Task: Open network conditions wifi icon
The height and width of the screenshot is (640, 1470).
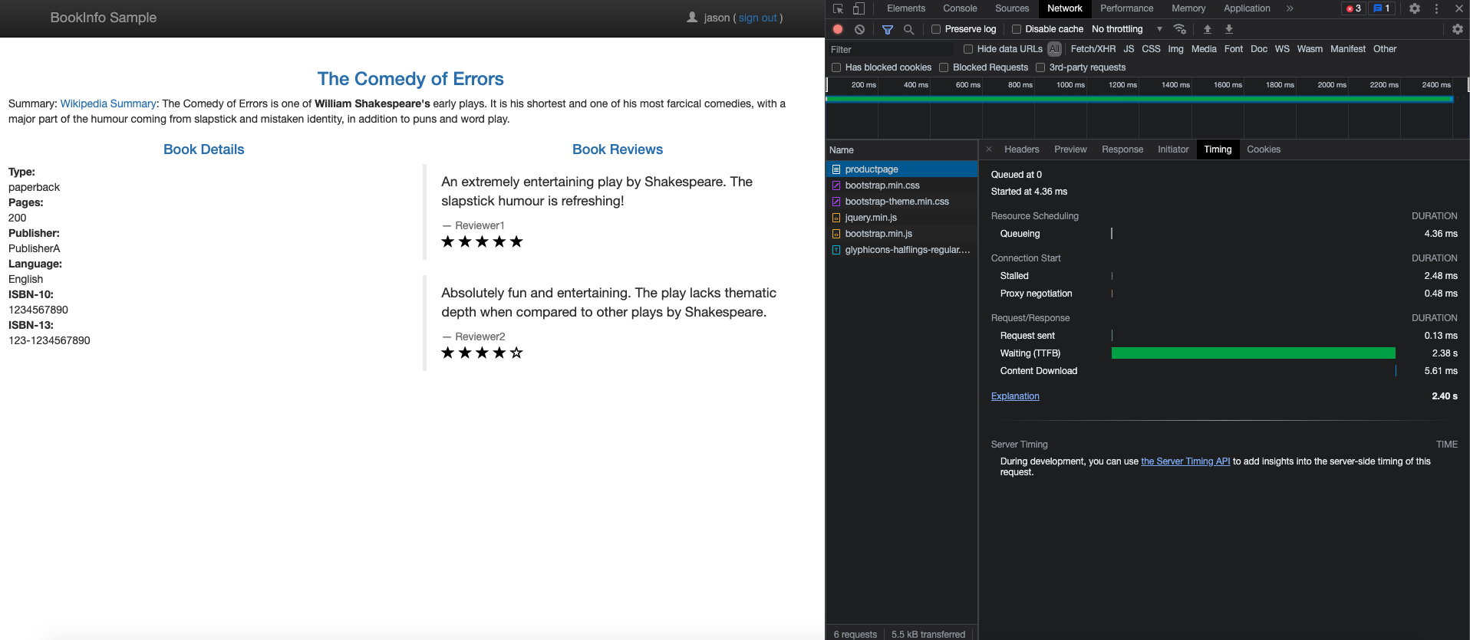Action: pyautogui.click(x=1180, y=29)
